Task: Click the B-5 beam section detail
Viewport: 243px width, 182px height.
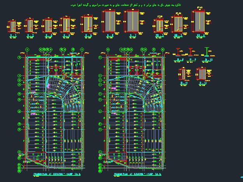Action: pyautogui.click(x=87, y=24)
